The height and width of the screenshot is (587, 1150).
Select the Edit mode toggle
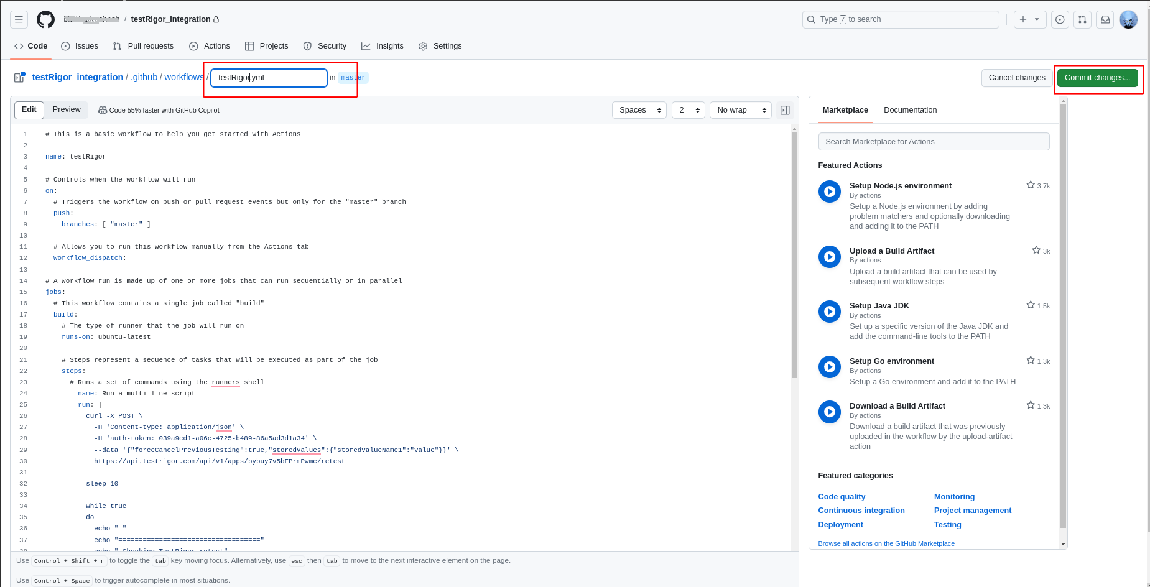pos(29,109)
